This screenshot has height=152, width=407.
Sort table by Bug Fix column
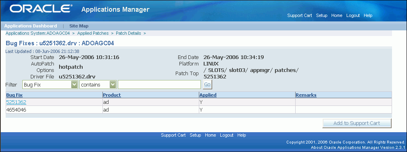(x=14, y=95)
